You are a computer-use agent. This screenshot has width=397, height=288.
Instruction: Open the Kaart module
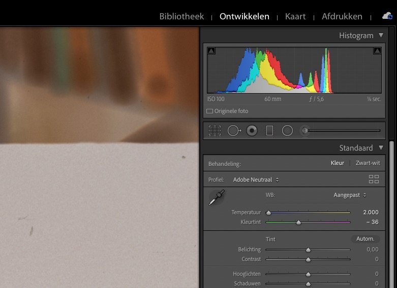pyautogui.click(x=295, y=16)
